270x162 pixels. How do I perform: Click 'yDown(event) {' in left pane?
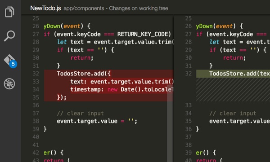[x=67, y=26]
